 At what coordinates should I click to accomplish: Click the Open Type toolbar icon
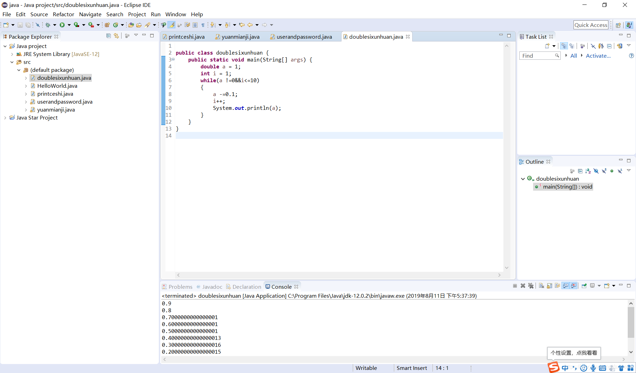pos(131,25)
